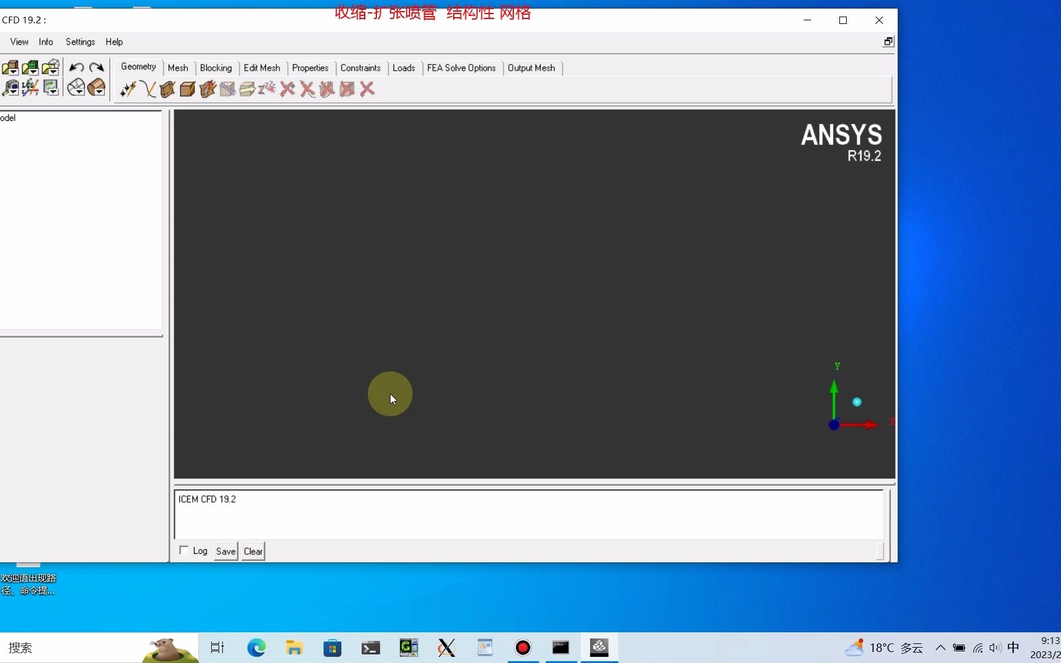This screenshot has height=663, width=1061.
Task: Select the Delete Point tool
Action: (x=287, y=90)
